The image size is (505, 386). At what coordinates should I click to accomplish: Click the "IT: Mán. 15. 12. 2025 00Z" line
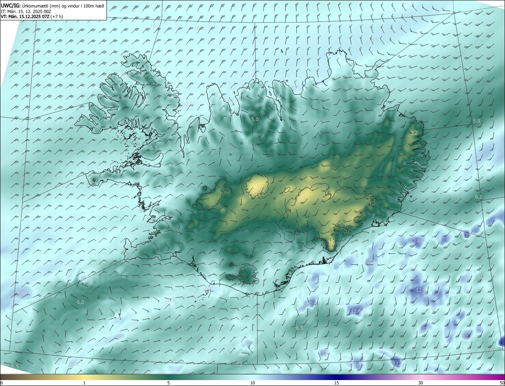(x=26, y=11)
